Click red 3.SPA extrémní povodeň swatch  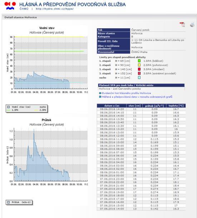[139, 73]
